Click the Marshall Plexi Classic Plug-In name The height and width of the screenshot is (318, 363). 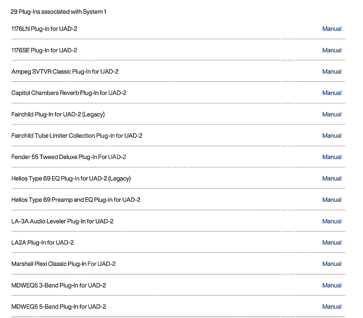[63, 264]
